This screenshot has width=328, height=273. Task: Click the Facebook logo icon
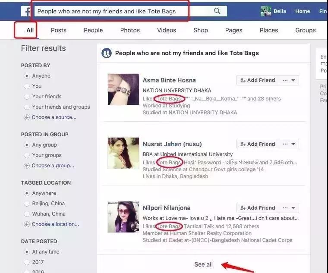coord(26,11)
